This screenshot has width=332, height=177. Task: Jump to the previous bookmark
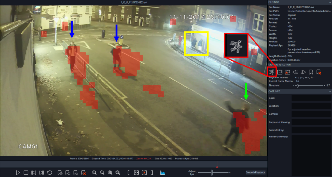point(68,172)
